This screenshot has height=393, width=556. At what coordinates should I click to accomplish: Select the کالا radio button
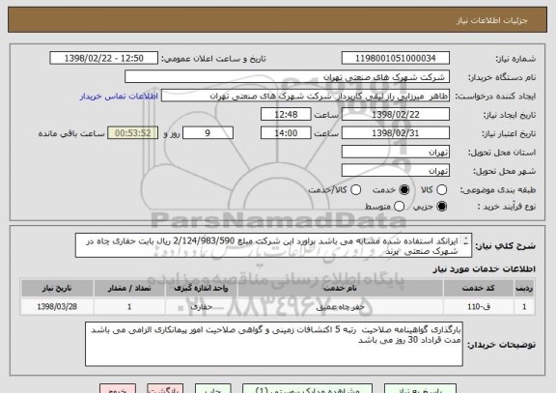(441, 190)
